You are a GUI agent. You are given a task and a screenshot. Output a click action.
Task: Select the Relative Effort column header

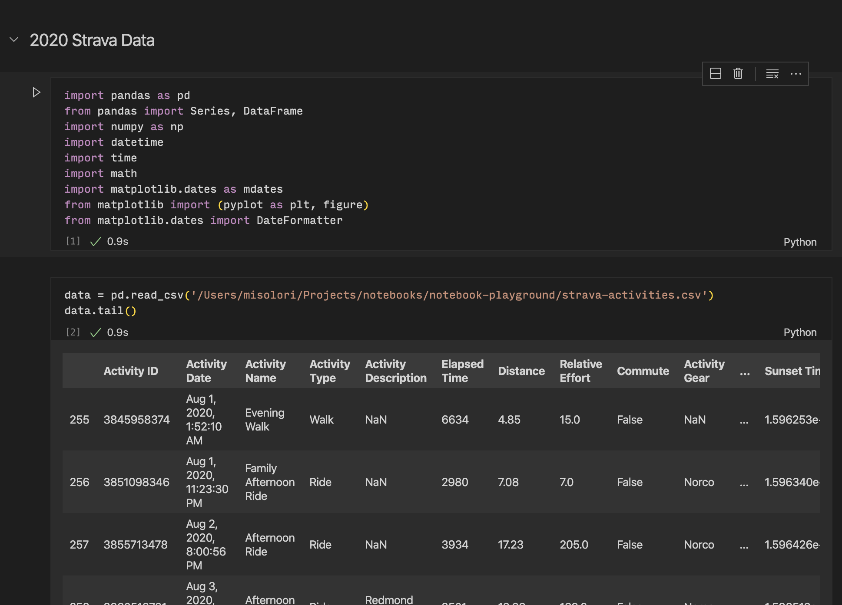580,371
